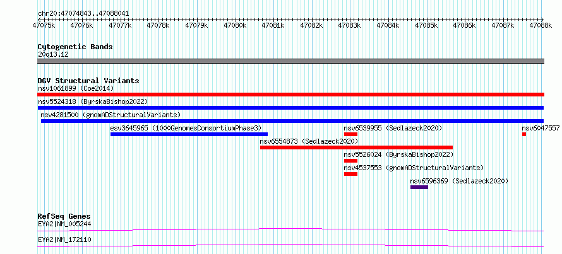This screenshot has width=562, height=254.
Task: Click the 47088k ruler tick label
Action: pyautogui.click(x=541, y=25)
